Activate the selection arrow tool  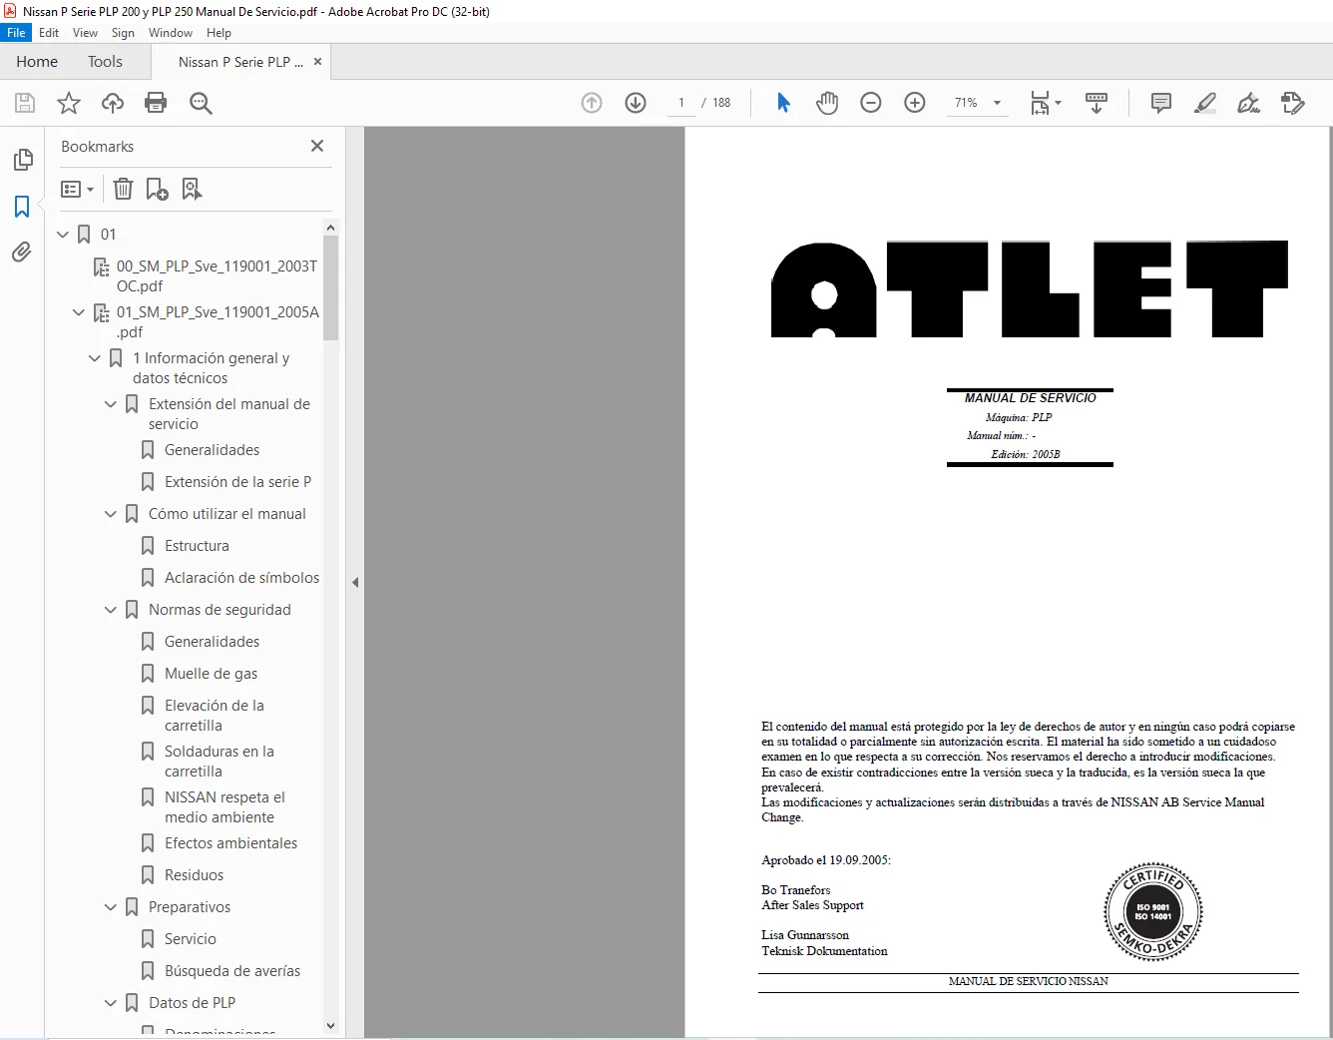783,103
